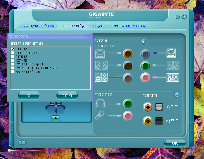The image size is (204, 159).
Task: Open the 'אפקט קולי' tab
Action: coord(30,26)
